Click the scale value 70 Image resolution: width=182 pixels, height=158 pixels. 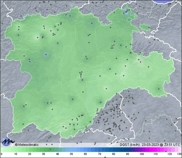[x=99, y=154]
